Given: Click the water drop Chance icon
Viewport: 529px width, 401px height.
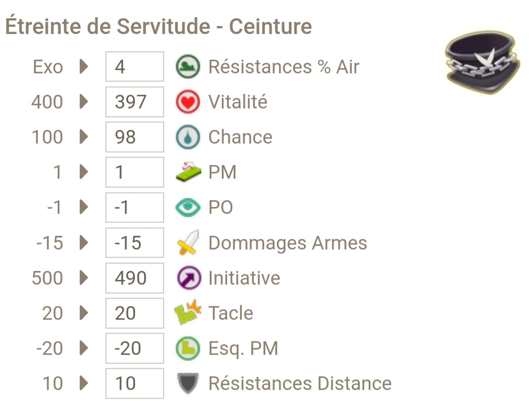Looking at the screenshot, I should [x=188, y=137].
